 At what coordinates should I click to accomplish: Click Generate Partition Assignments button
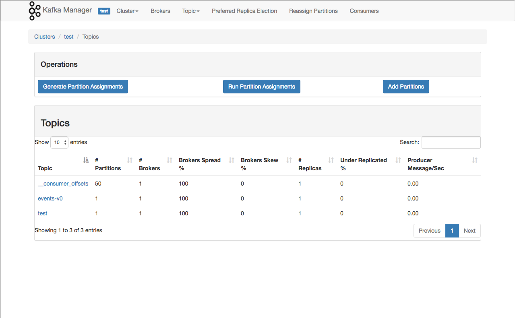point(83,87)
